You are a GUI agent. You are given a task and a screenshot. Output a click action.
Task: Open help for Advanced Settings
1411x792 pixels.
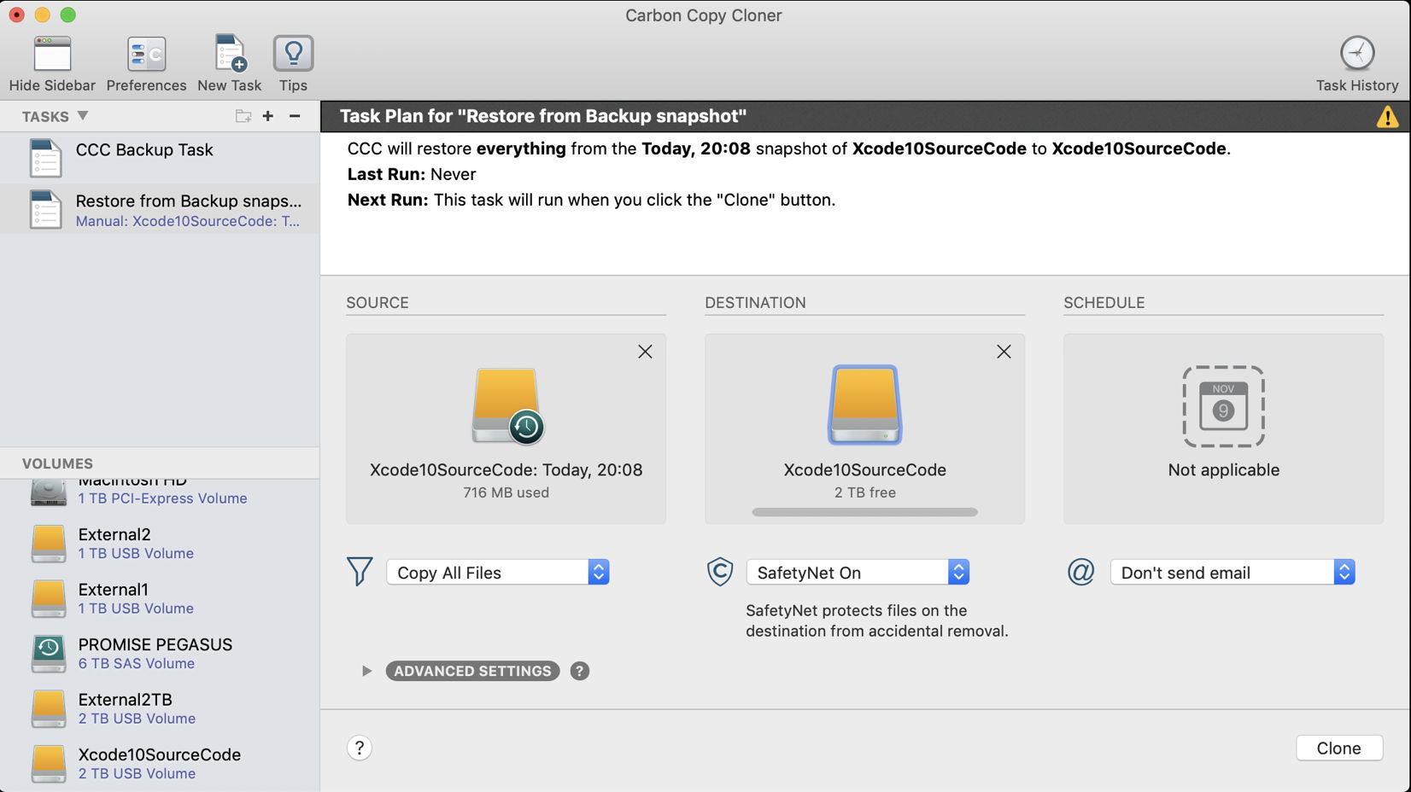click(x=580, y=671)
